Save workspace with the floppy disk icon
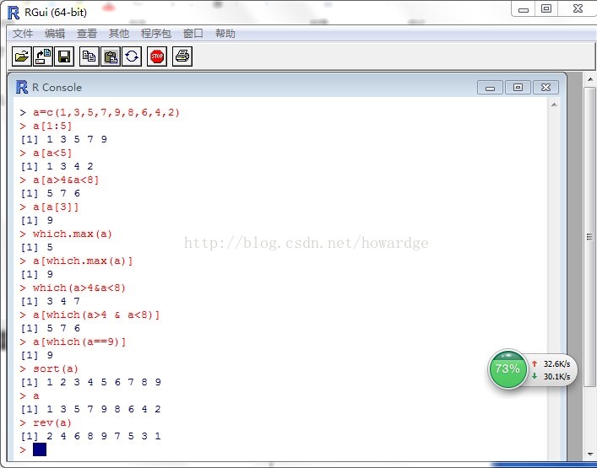 coord(64,56)
